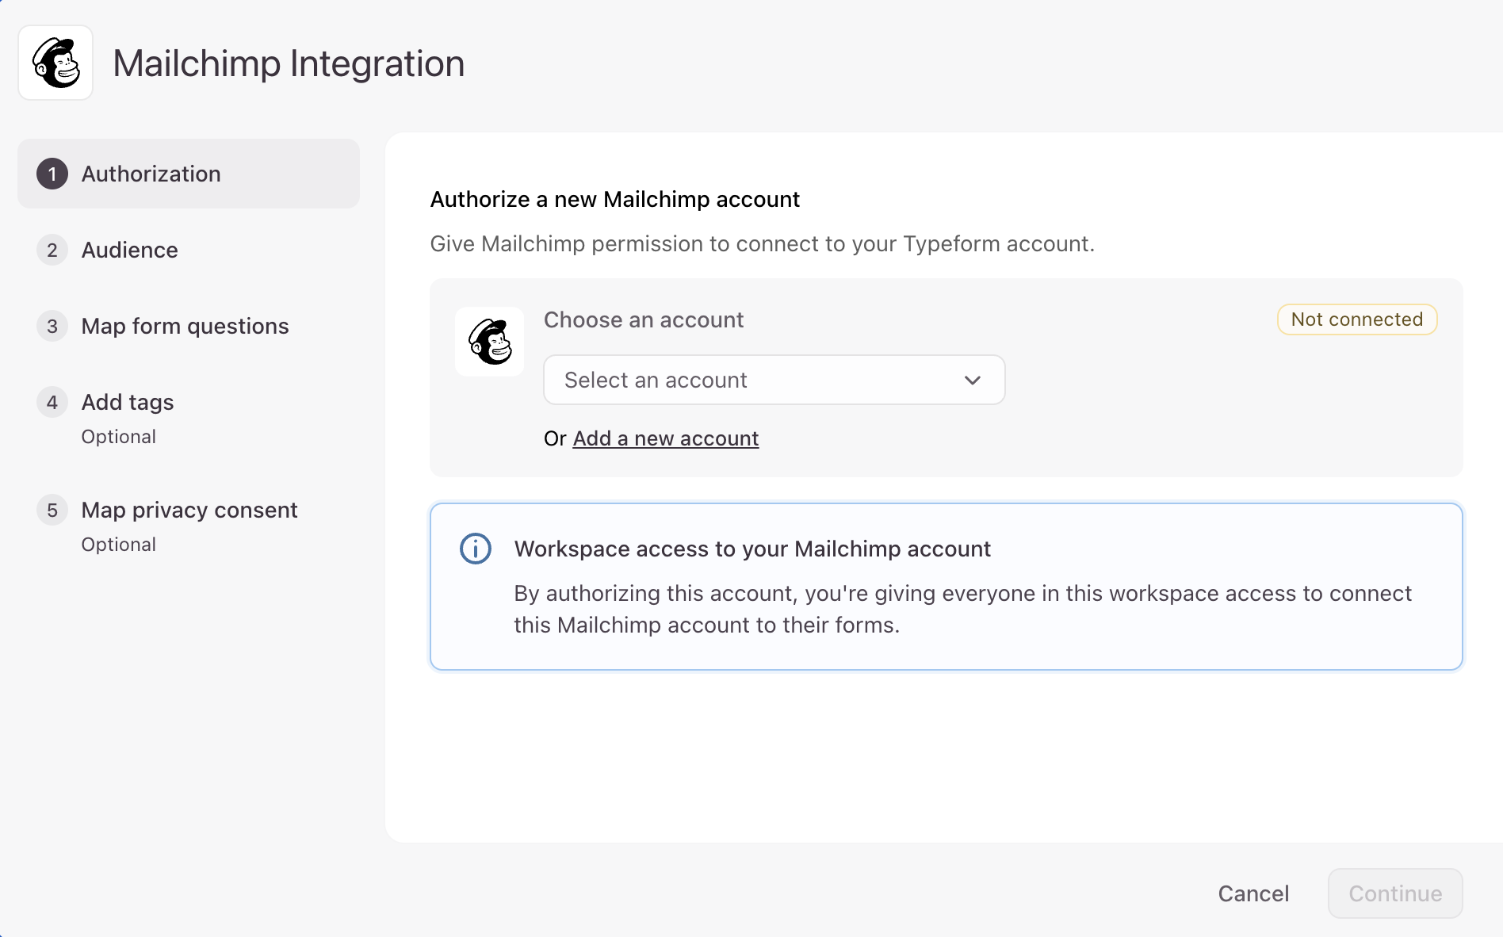The width and height of the screenshot is (1503, 937).
Task: Click the Authorize a new Mailchimp account heading
Action: (615, 199)
